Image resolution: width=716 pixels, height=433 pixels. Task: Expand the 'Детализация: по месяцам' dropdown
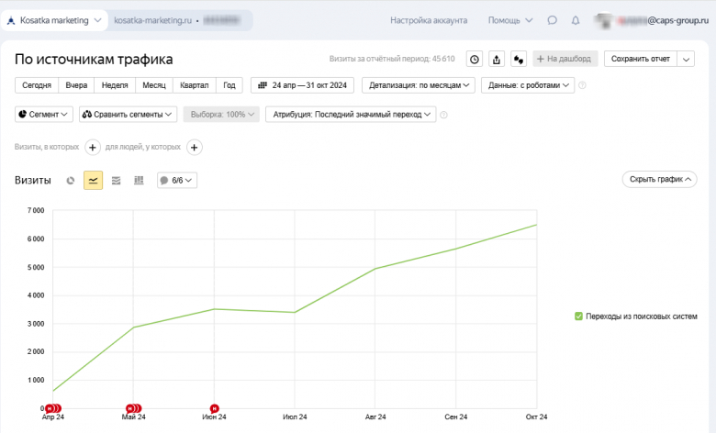pyautogui.click(x=418, y=85)
